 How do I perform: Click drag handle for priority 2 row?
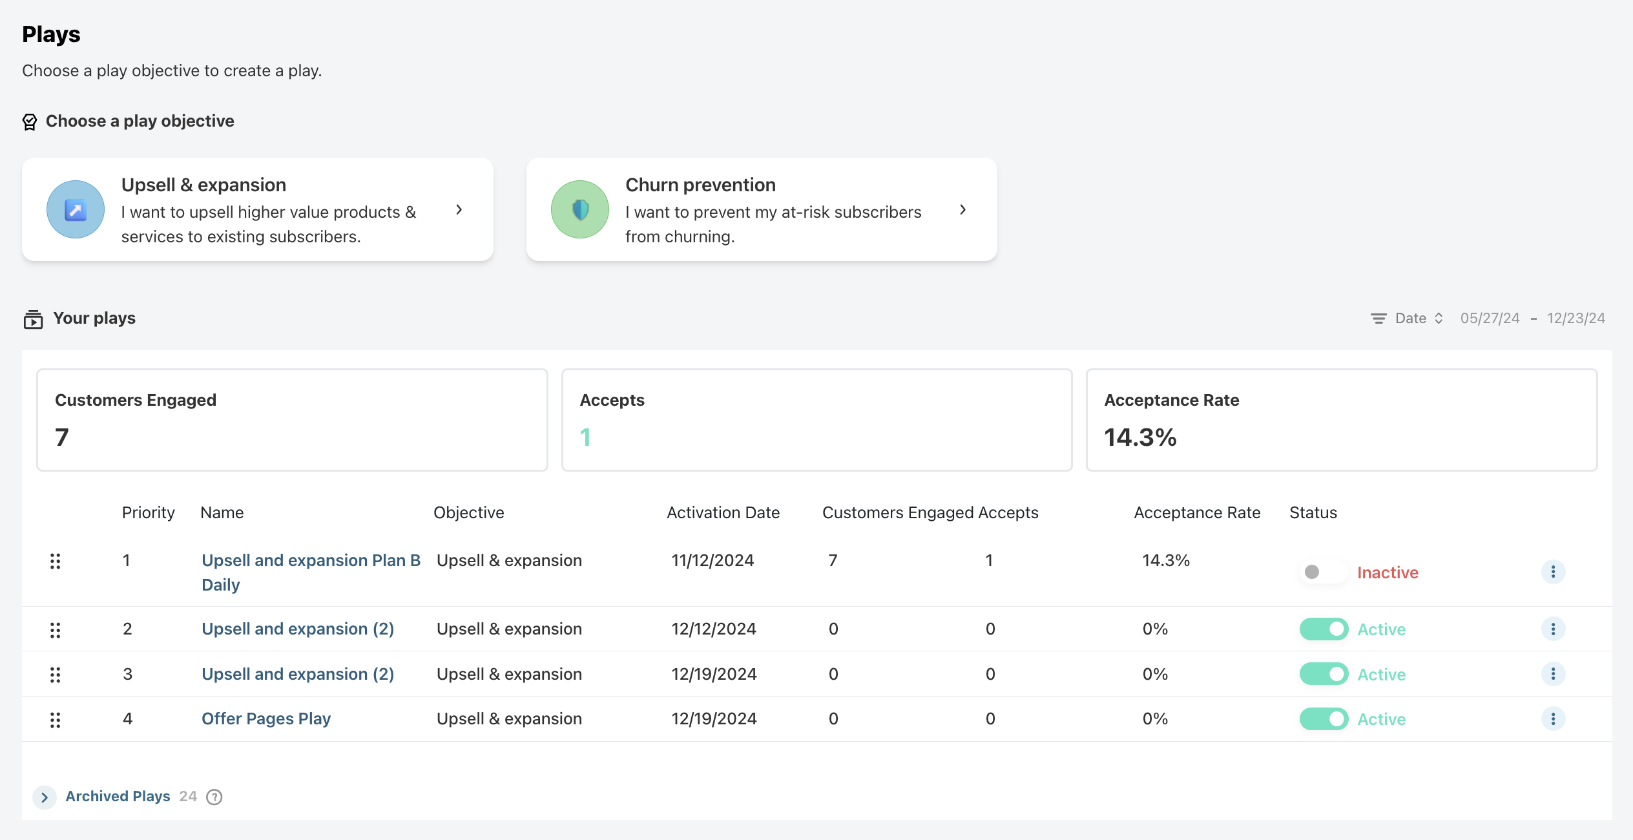[56, 630]
